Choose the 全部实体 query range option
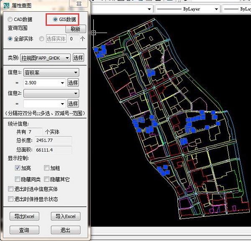Screen dimensions: 251x241 tap(11, 38)
